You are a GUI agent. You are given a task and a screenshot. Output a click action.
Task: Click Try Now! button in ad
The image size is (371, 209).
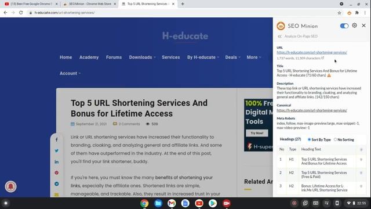click(257, 133)
